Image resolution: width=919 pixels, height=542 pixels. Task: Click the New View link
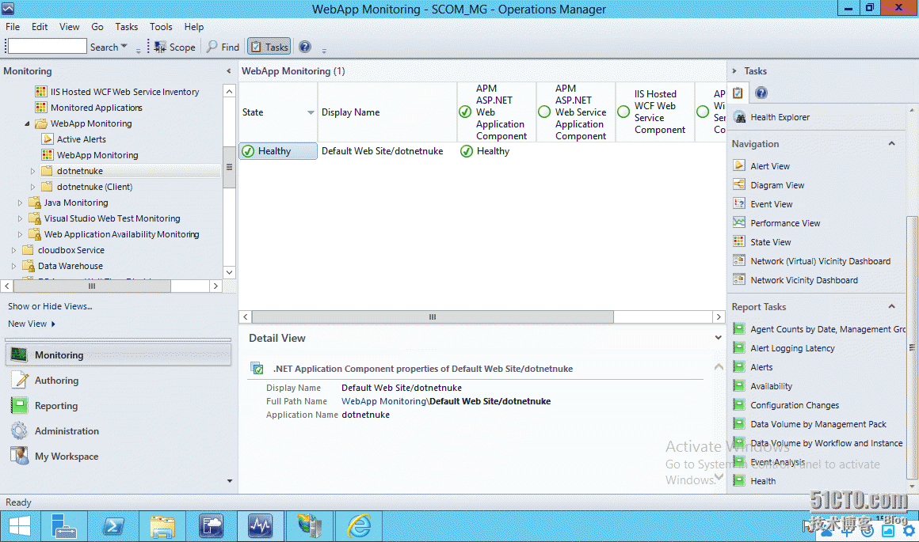tap(28, 324)
